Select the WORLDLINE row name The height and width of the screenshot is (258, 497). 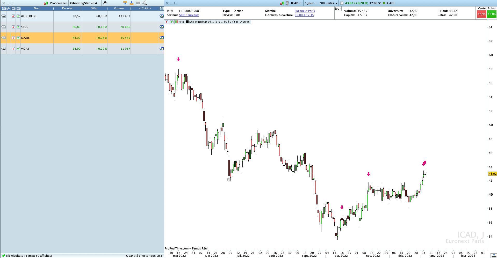pos(29,16)
